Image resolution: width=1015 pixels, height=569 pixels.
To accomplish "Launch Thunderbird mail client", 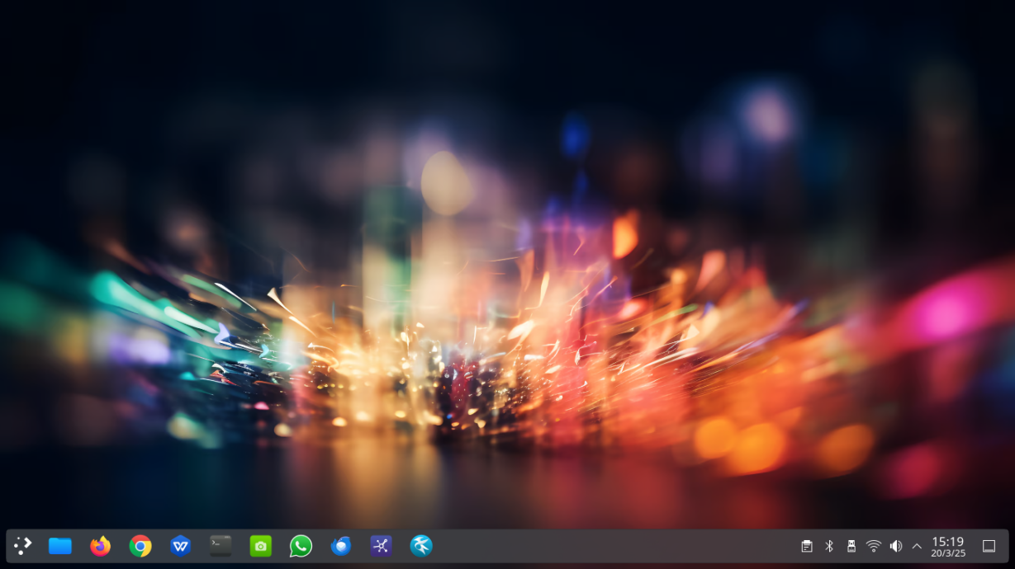I will click(x=340, y=546).
